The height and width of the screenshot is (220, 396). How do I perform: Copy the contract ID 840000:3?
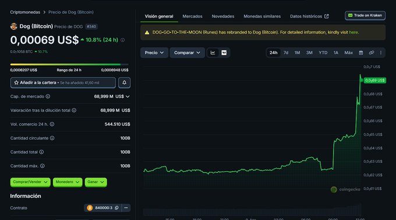point(116,208)
